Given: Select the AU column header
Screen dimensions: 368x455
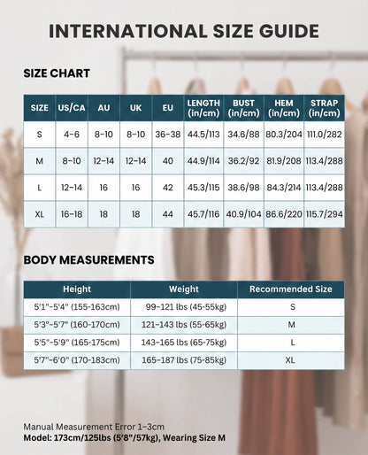Looking at the screenshot, I should click(x=103, y=108).
